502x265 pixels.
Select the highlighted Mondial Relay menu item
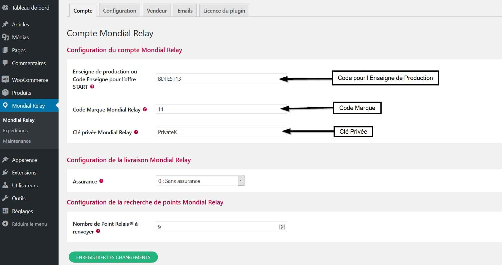29,106
